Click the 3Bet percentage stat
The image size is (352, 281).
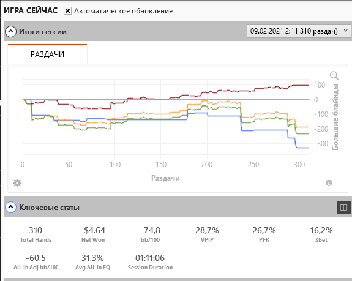(321, 234)
